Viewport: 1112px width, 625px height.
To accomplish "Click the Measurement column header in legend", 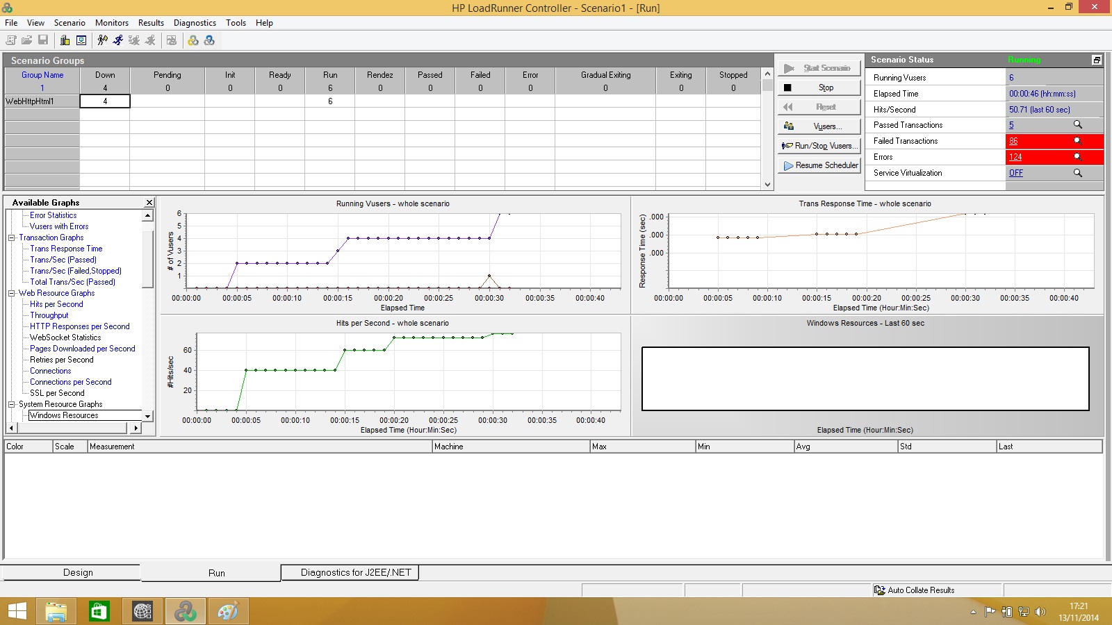I will click(260, 447).
